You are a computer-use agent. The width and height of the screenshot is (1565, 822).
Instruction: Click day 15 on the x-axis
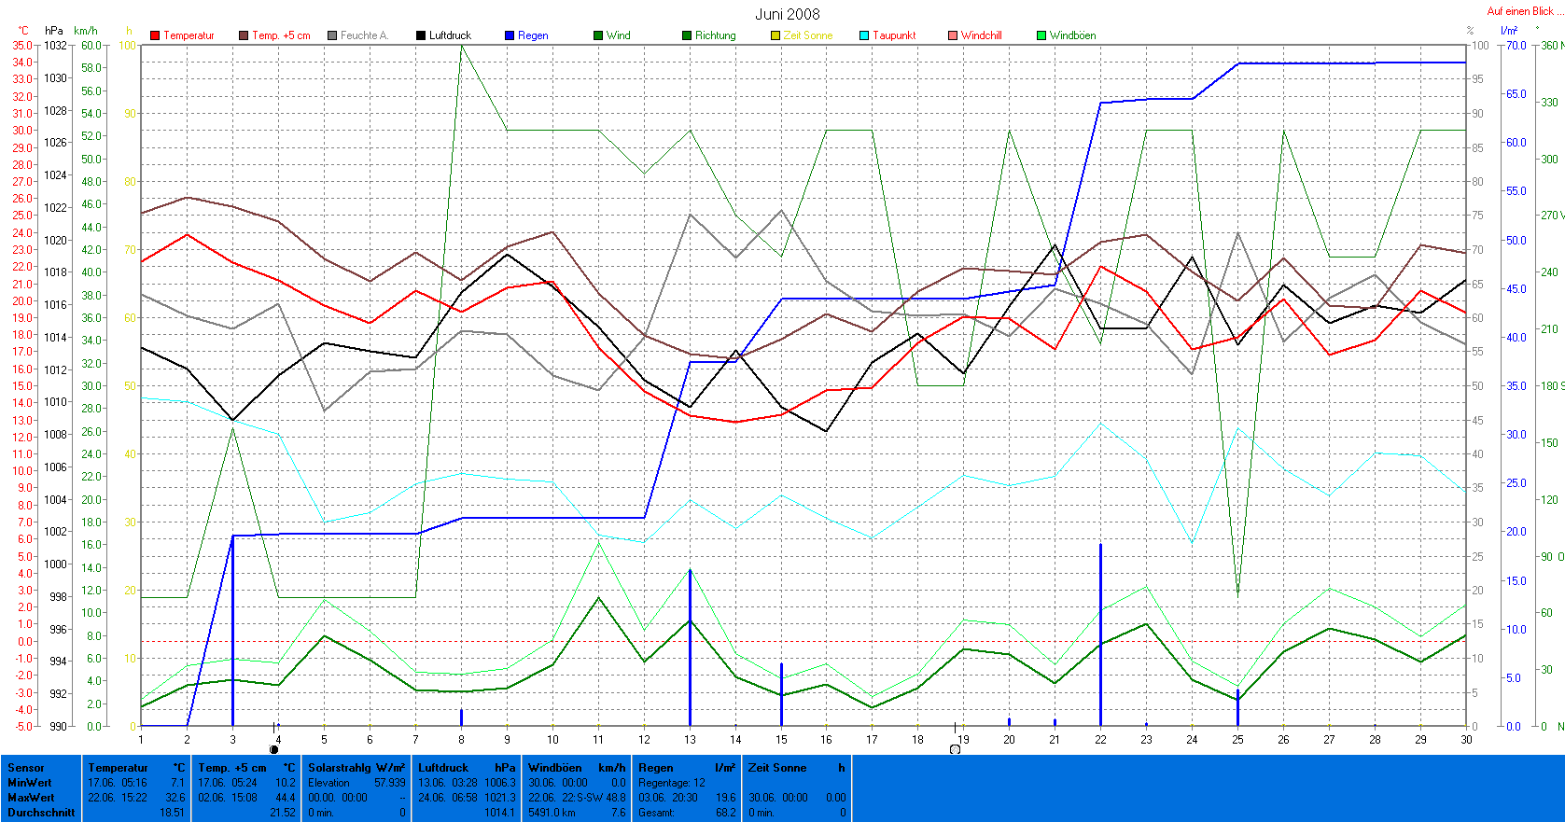781,739
